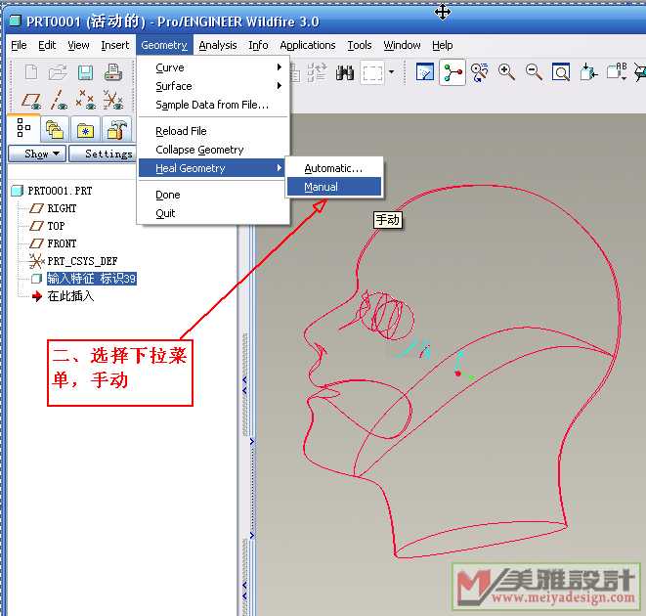Toggle the Spin Center icon
The height and width of the screenshot is (616, 646).
[452, 72]
